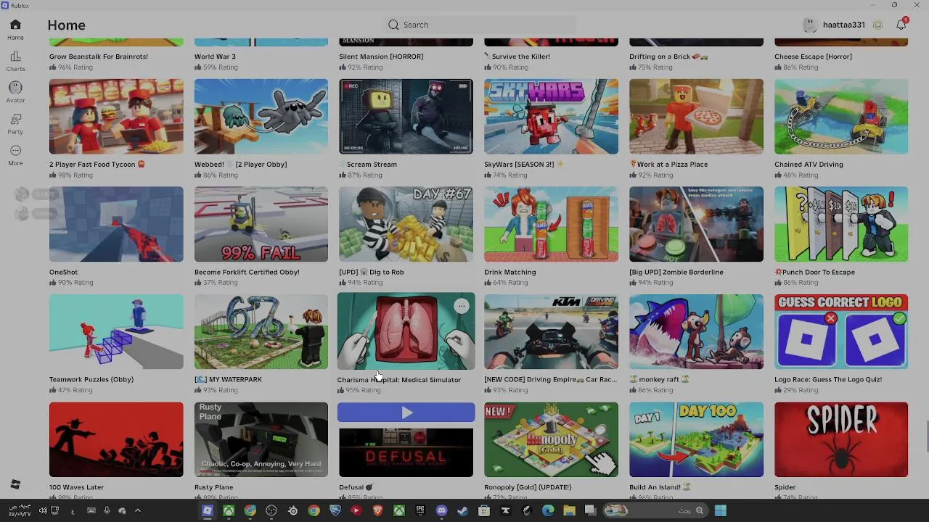Open the Work at a Pizza Place thumbnail

pyautogui.click(x=696, y=116)
